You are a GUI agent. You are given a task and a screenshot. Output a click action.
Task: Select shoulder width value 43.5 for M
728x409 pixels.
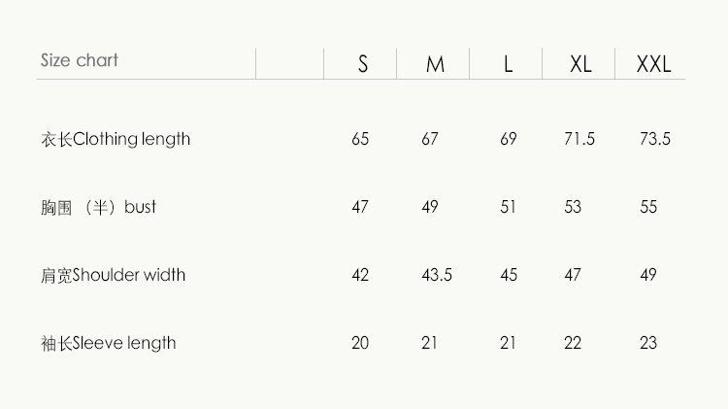[x=437, y=275]
